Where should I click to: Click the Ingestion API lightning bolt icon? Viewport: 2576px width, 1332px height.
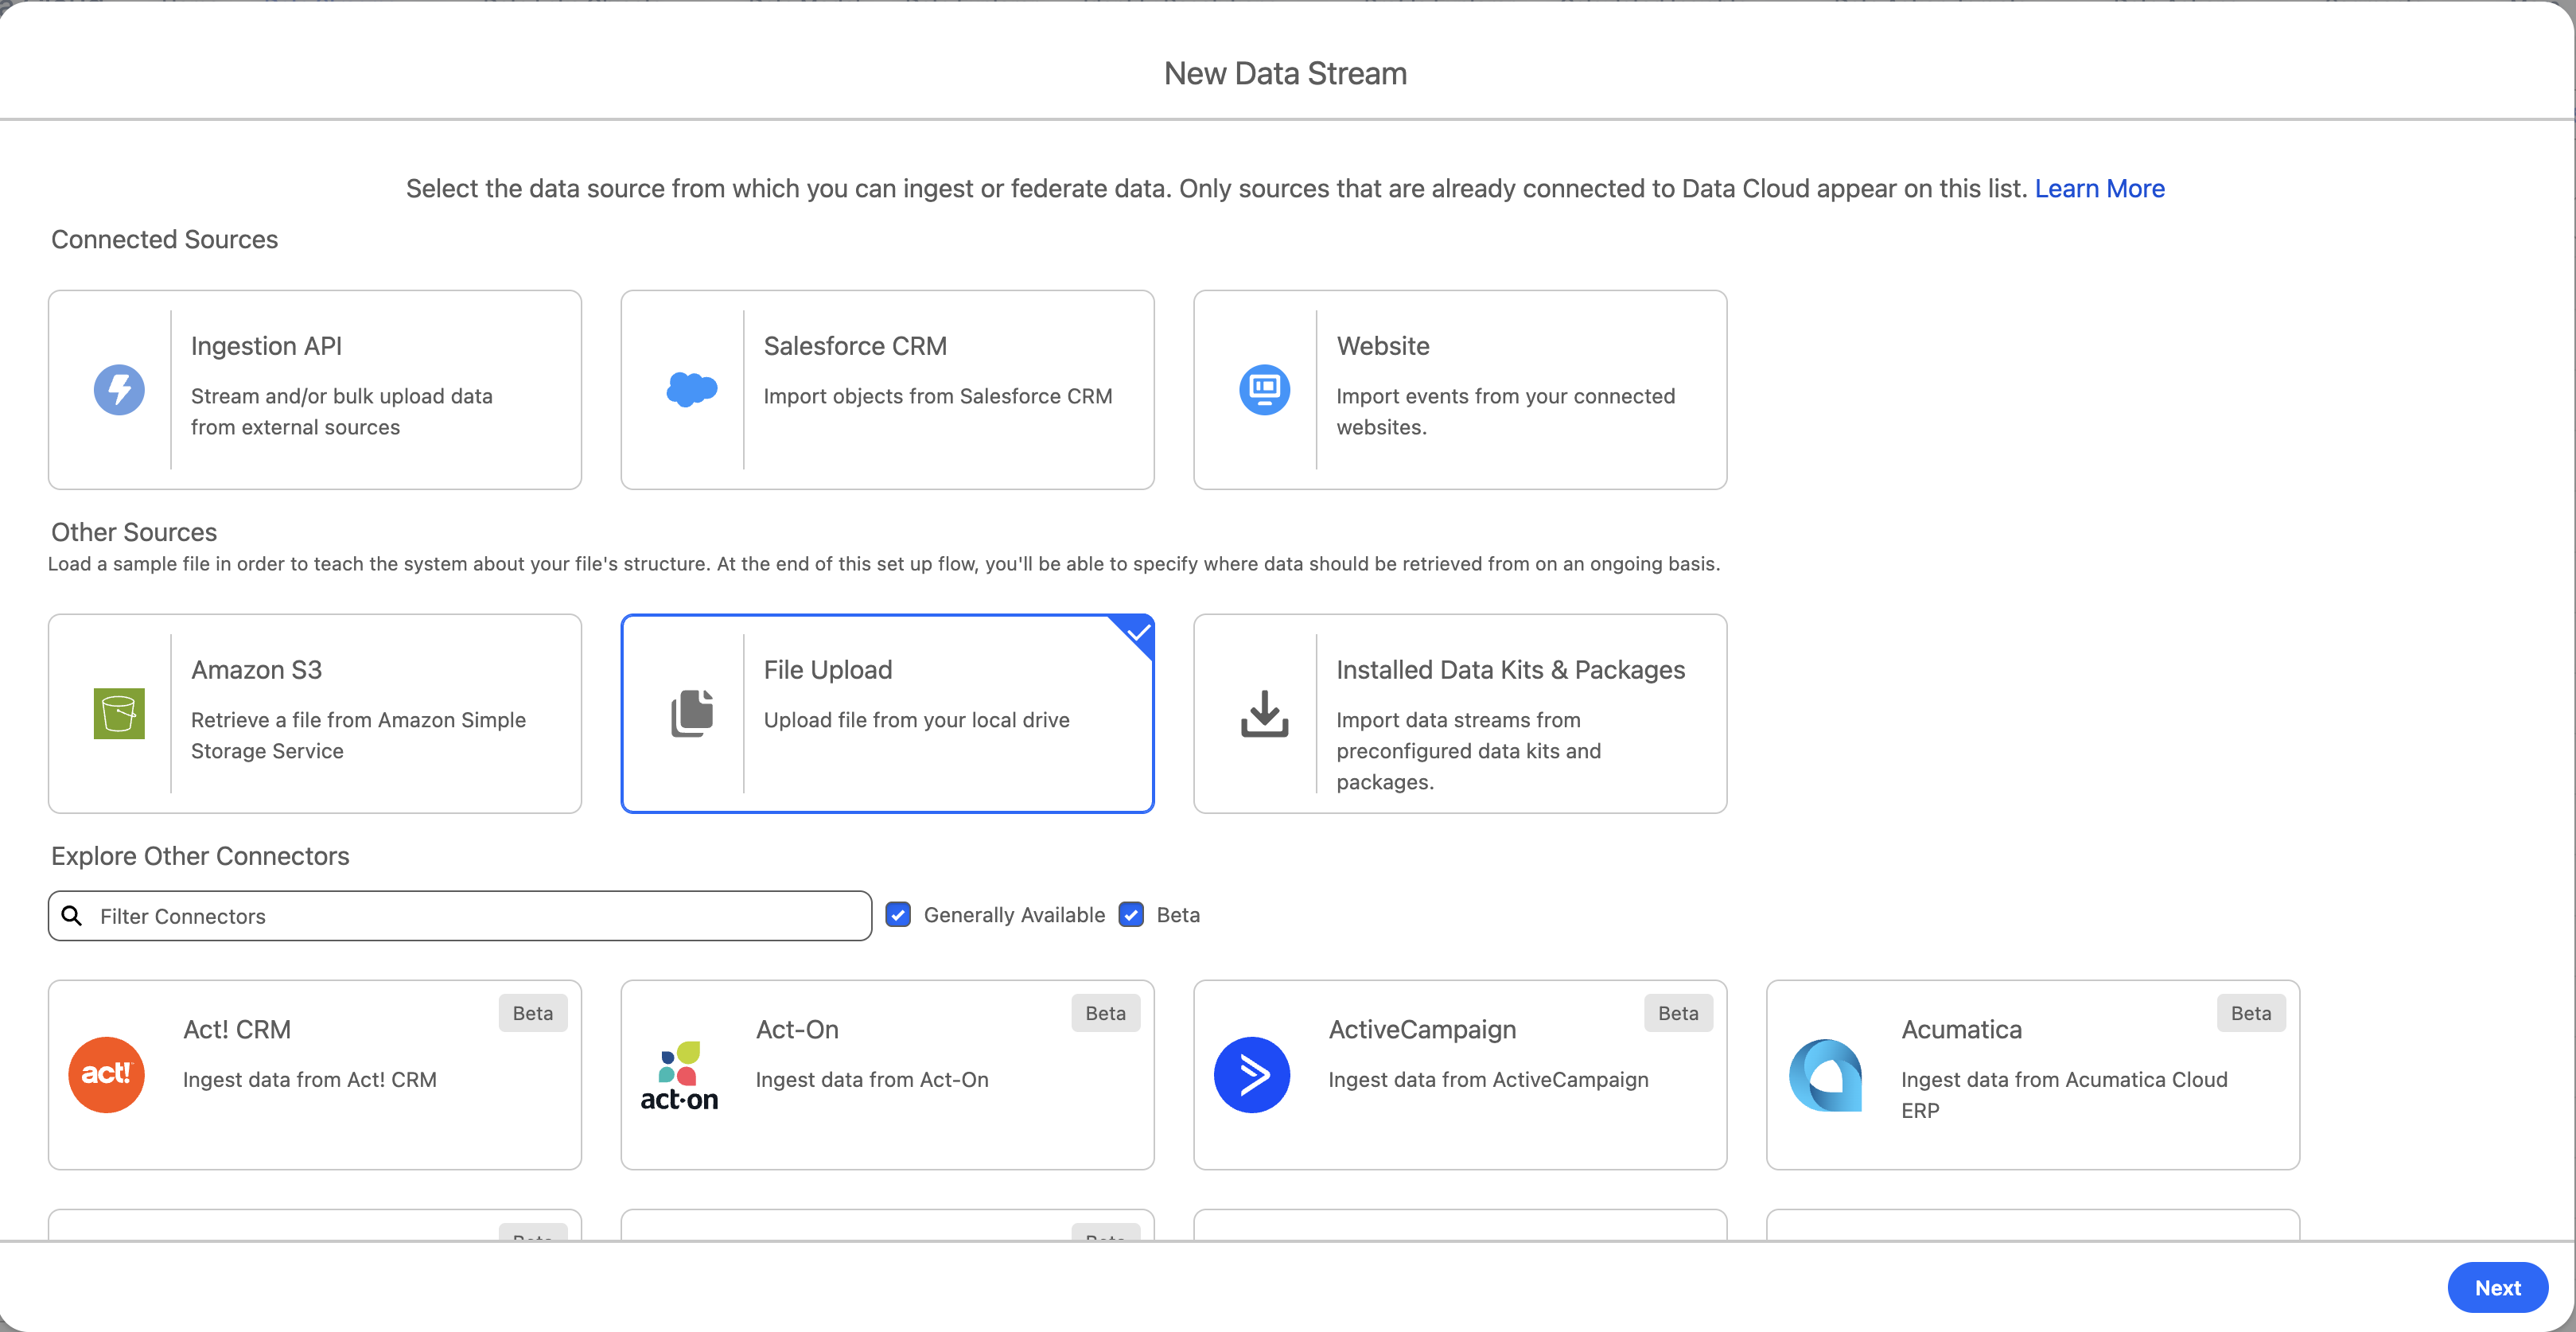[119, 389]
